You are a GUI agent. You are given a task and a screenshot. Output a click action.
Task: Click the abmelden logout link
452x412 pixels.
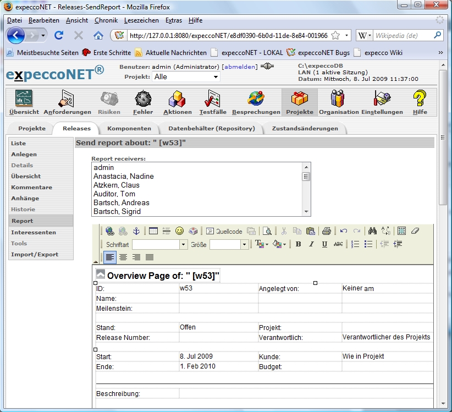tap(239, 67)
